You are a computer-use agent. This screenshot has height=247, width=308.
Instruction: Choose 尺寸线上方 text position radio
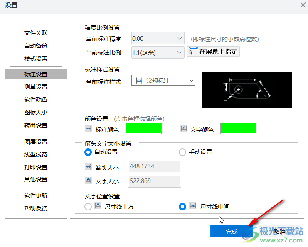point(88,207)
